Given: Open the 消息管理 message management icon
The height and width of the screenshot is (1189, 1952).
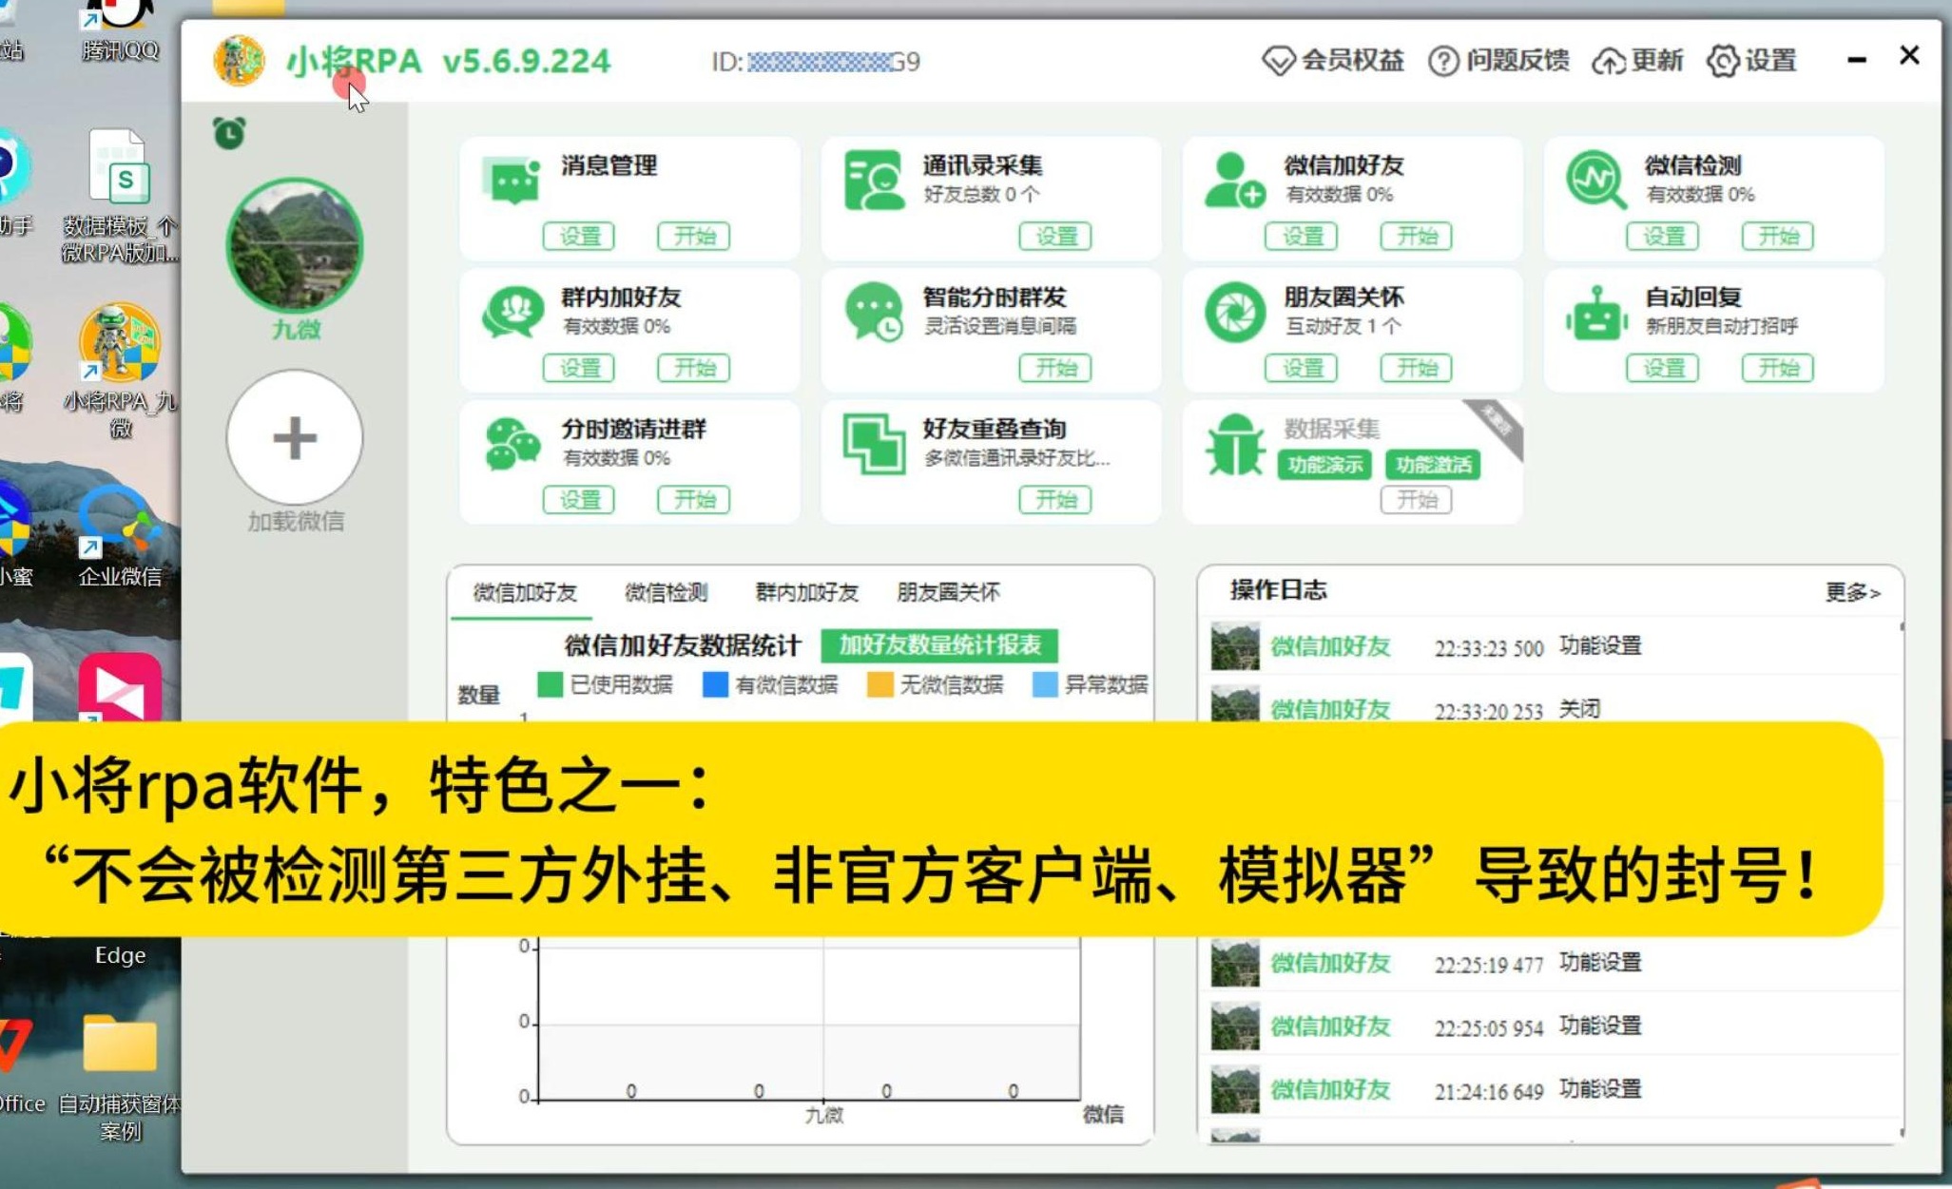Looking at the screenshot, I should 512,180.
